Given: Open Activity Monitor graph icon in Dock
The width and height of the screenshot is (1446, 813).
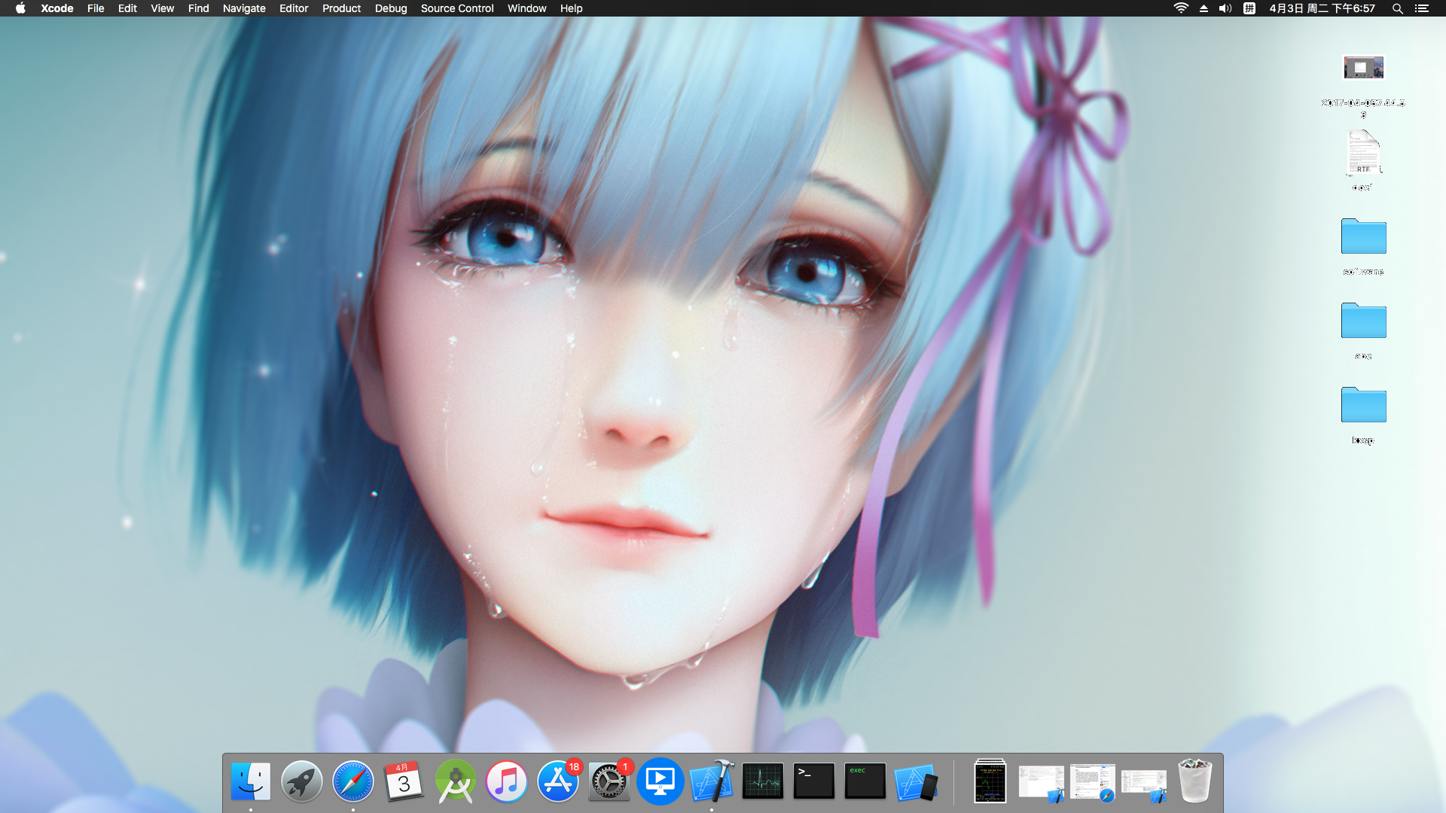Looking at the screenshot, I should coord(763,781).
